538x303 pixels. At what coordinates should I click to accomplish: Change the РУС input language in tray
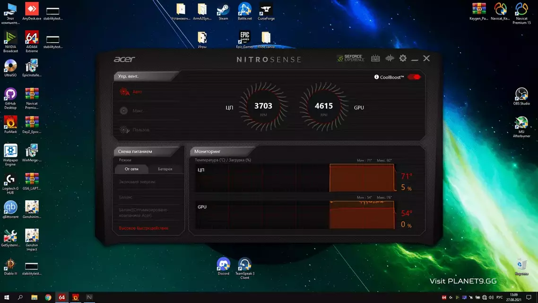click(x=500, y=297)
